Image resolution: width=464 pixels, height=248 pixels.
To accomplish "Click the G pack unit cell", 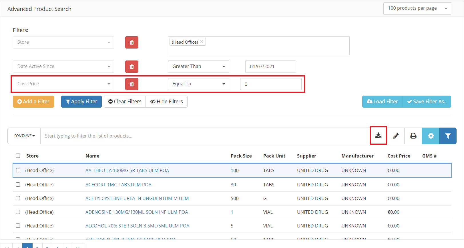I will coord(265,198).
